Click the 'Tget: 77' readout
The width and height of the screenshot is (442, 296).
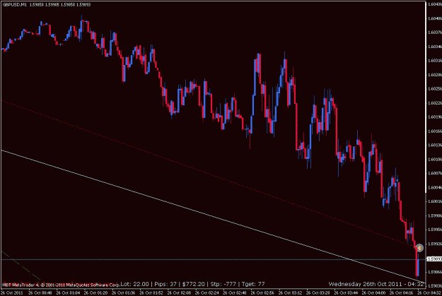(253, 284)
